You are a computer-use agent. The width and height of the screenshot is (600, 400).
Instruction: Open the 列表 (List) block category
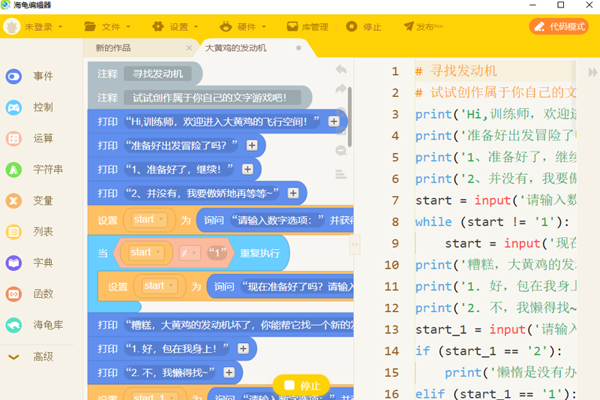[x=30, y=232]
